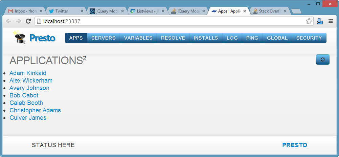339x157 pixels.
Task: Open the LOG page
Action: (x=232, y=38)
